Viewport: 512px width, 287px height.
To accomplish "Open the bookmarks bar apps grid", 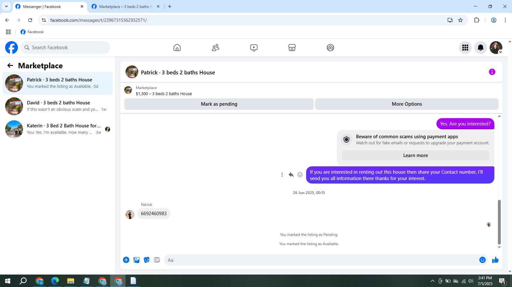I will click(x=8, y=32).
